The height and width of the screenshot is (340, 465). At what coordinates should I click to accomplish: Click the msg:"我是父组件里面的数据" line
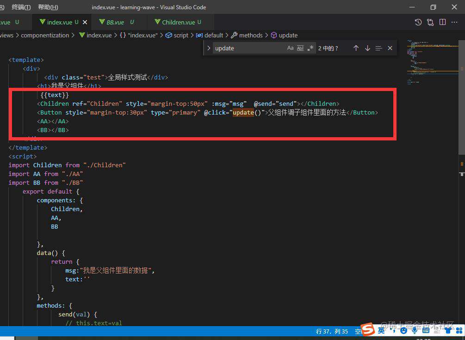click(110, 270)
